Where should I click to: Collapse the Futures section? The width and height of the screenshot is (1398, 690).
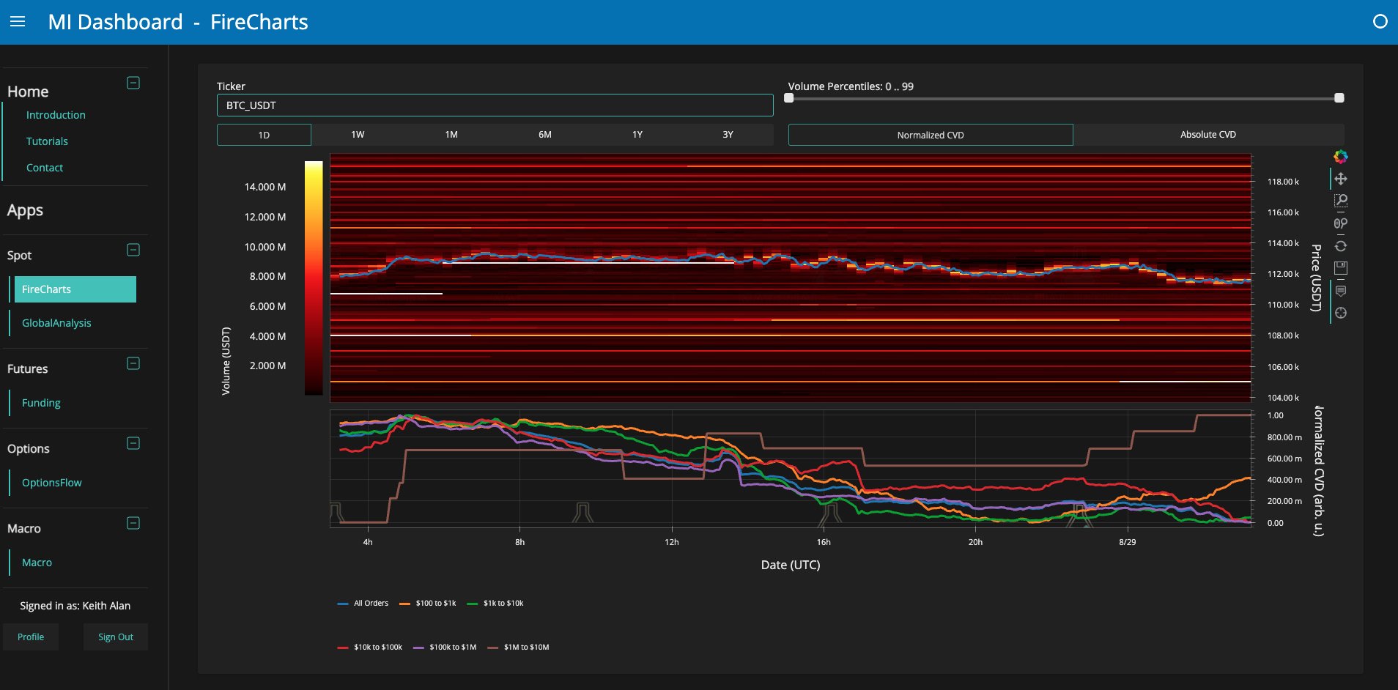coord(133,363)
